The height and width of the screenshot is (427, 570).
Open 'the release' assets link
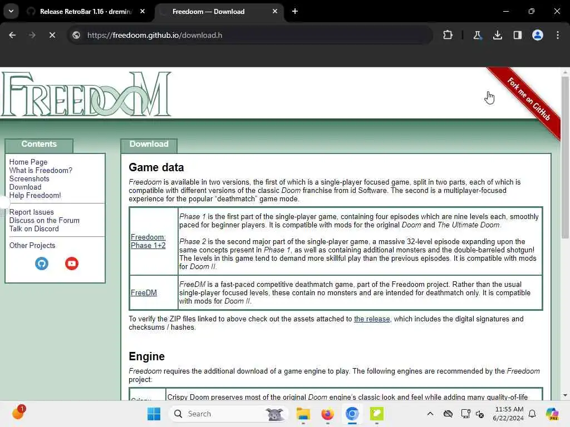coord(372,319)
